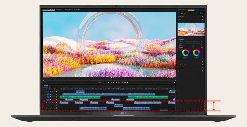This screenshot has height=127, width=247.
Task: Click the Extract button in transport controls
Action: [x=125, y=83]
